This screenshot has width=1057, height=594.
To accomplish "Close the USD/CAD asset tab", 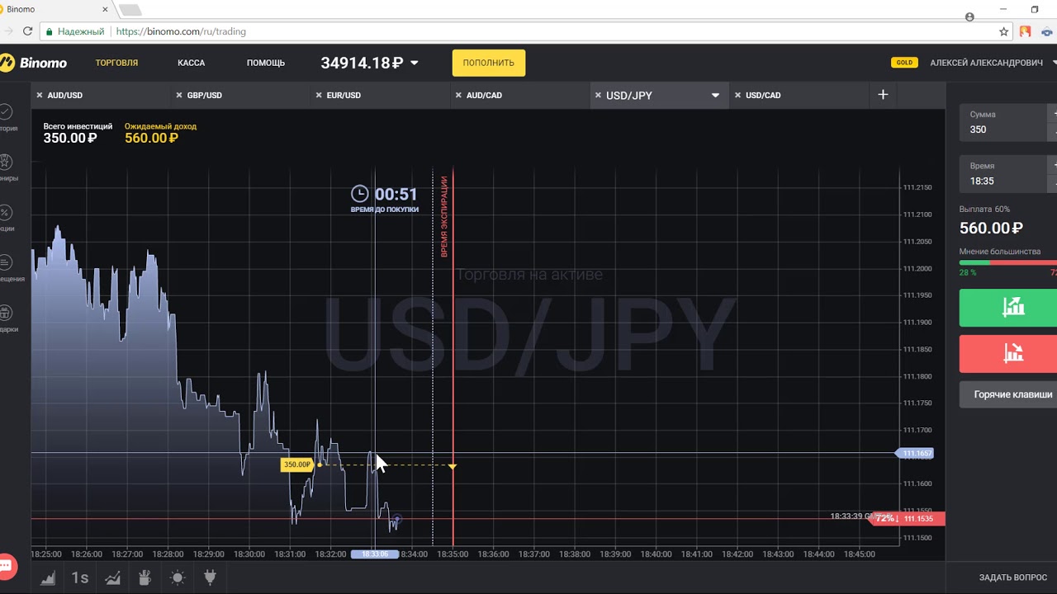I will 737,95.
